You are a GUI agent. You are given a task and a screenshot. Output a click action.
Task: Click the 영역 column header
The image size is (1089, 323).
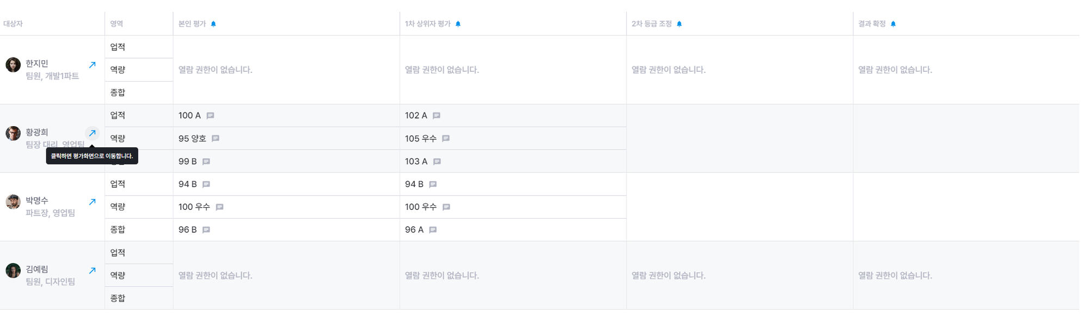click(117, 24)
